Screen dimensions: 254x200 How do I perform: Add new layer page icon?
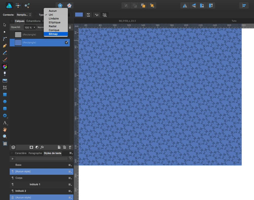[59, 147]
